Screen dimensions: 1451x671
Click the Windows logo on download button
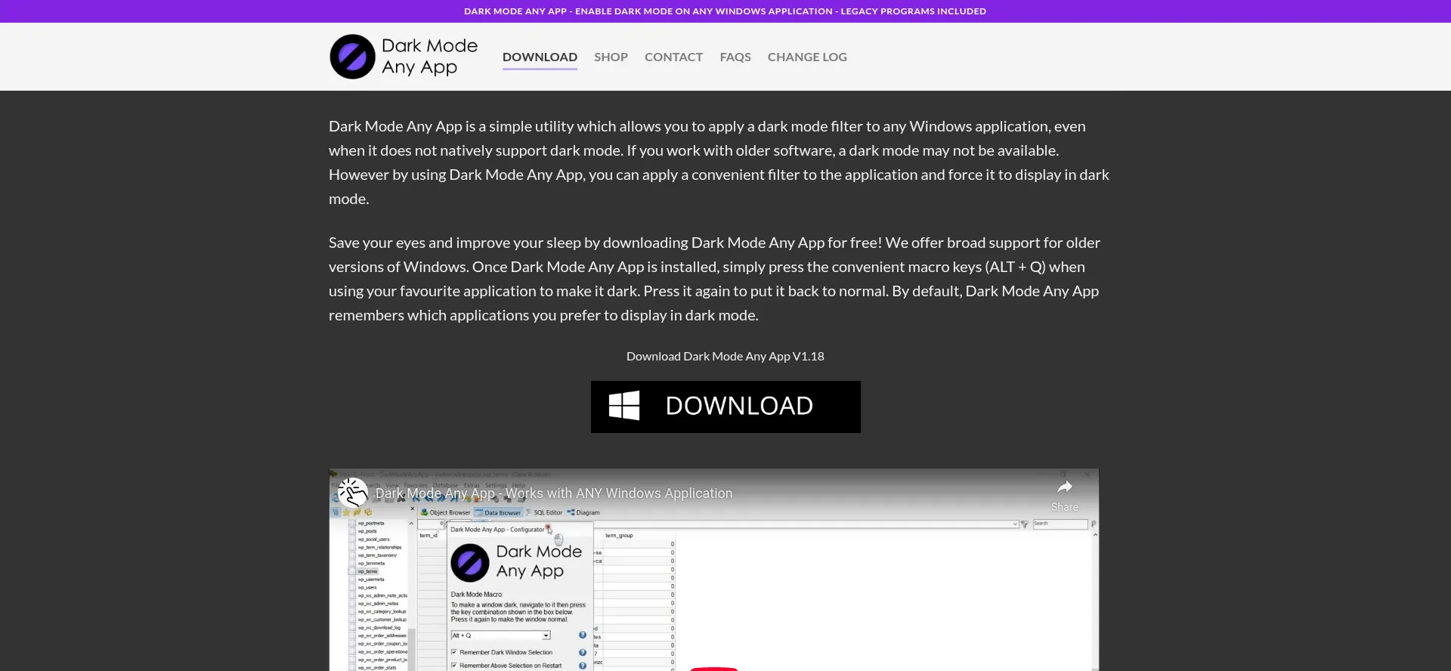tap(624, 406)
